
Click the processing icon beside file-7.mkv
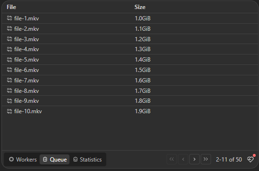pos(9,81)
